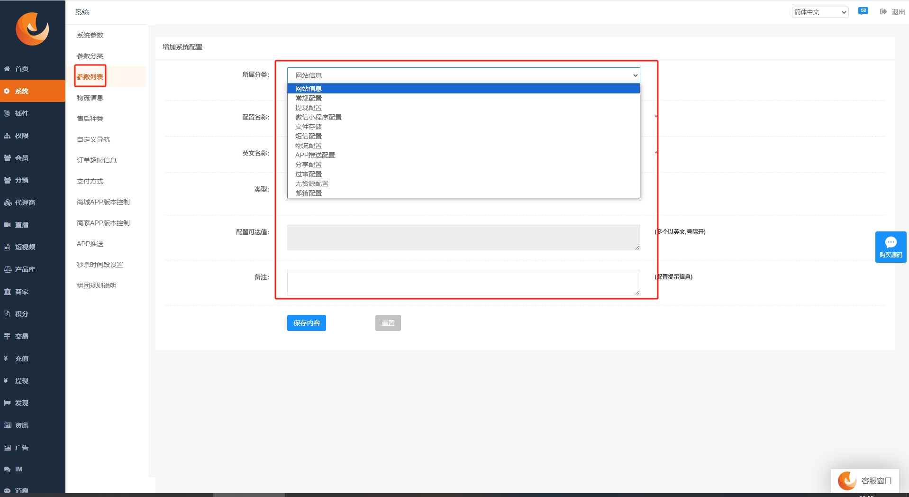Click the picture icon beside 广告
Image resolution: width=909 pixels, height=497 pixels.
click(x=7, y=448)
